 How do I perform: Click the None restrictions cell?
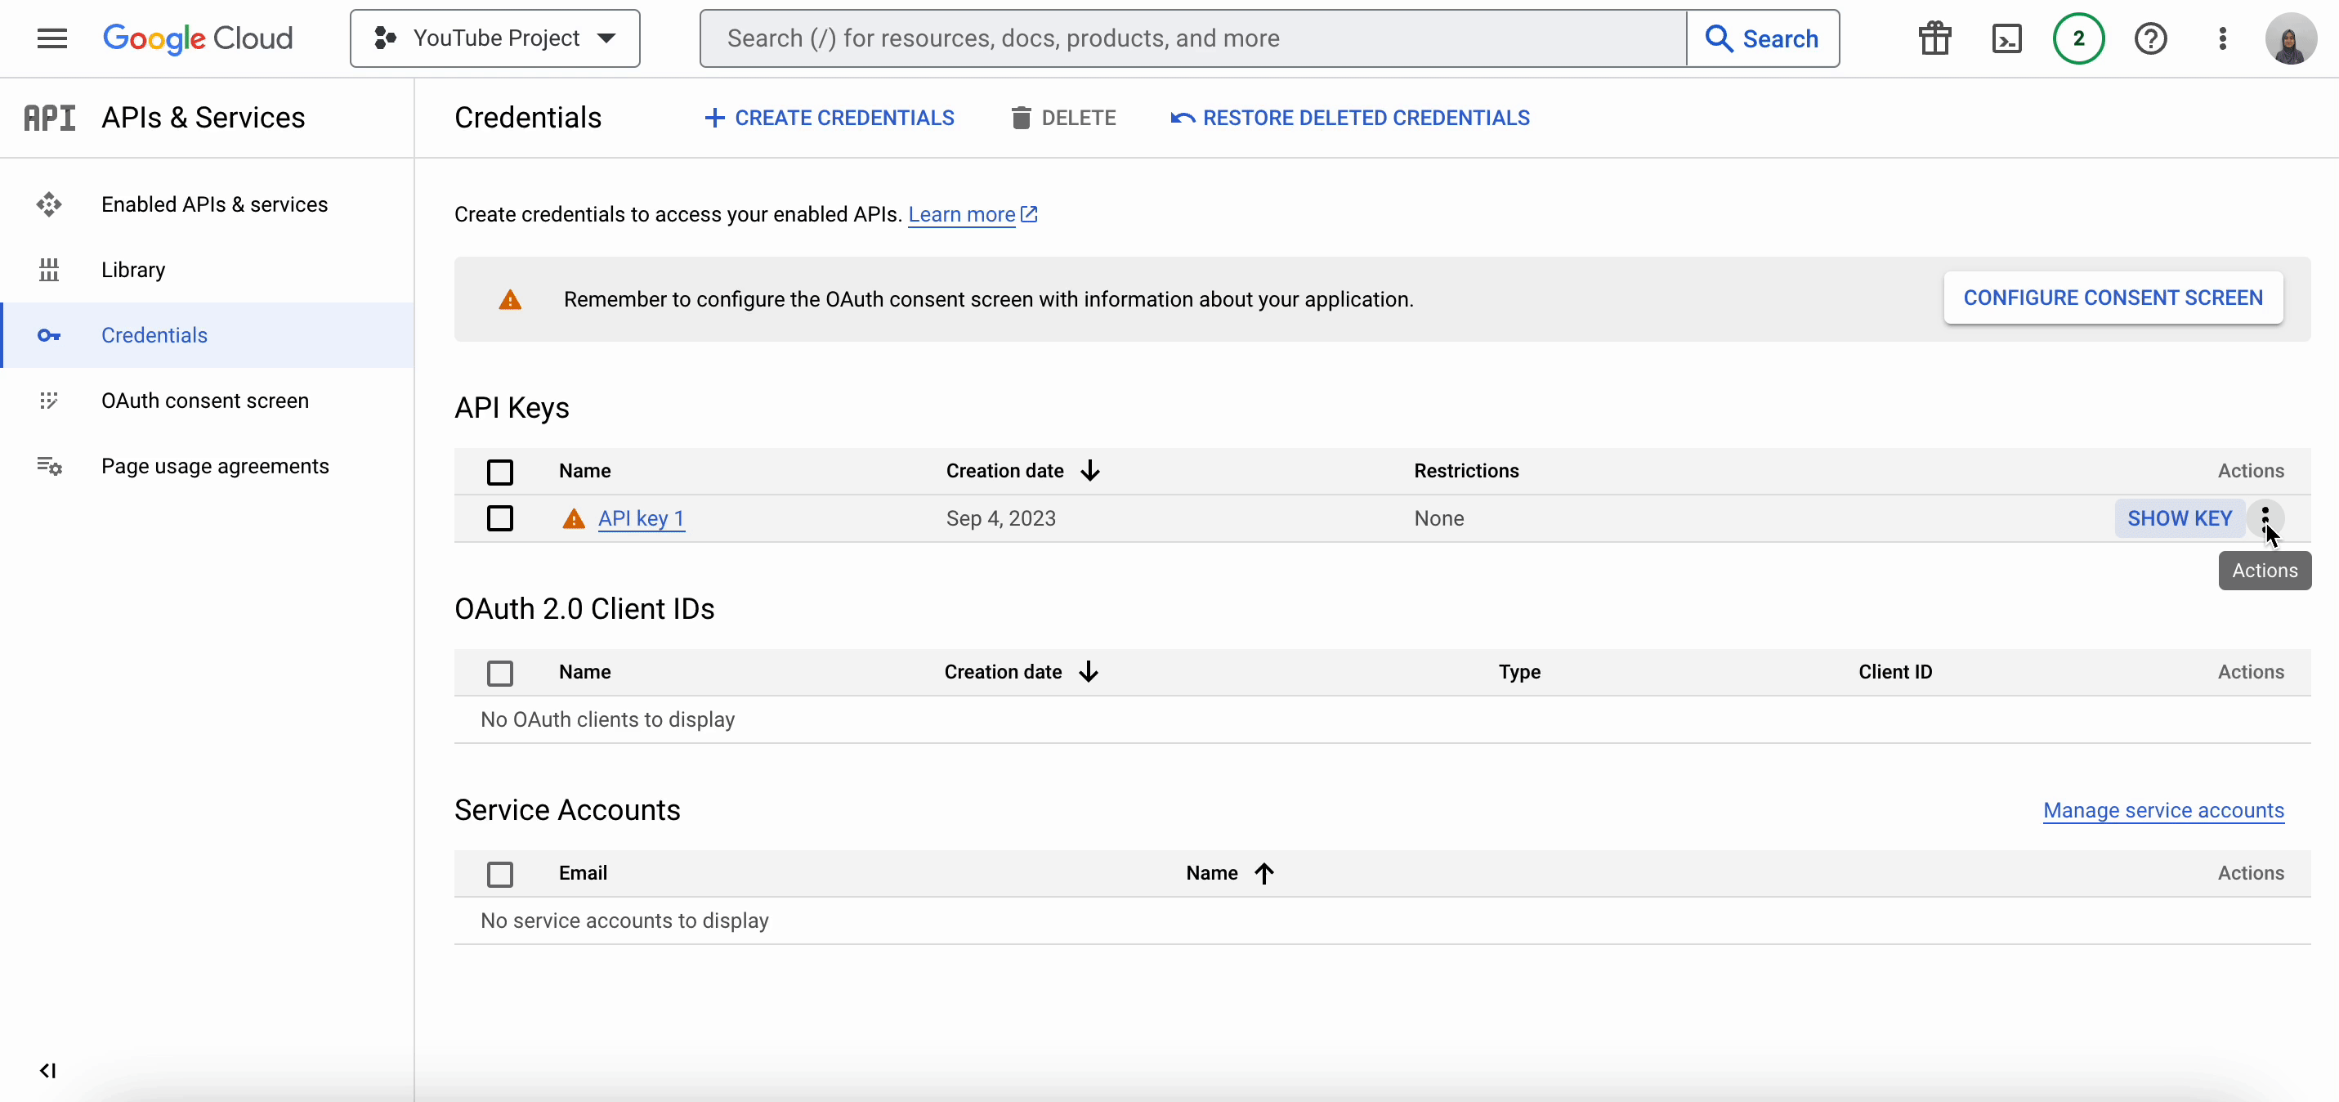click(1438, 519)
